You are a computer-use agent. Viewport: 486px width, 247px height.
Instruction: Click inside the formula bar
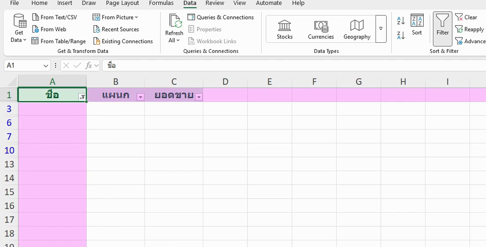[x=294, y=65]
